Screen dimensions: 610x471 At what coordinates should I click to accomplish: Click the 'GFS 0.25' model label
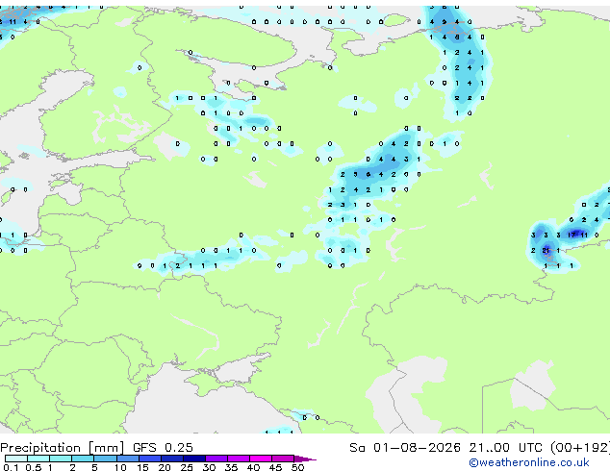click(x=163, y=448)
